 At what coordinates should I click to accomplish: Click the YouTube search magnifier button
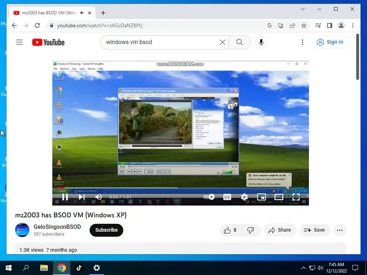[240, 42]
